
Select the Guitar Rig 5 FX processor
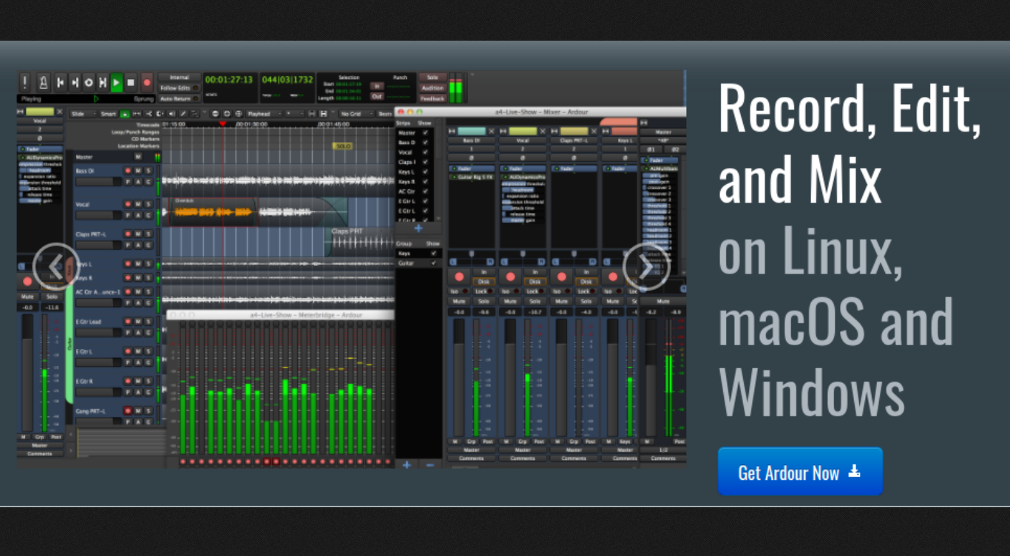pos(472,177)
